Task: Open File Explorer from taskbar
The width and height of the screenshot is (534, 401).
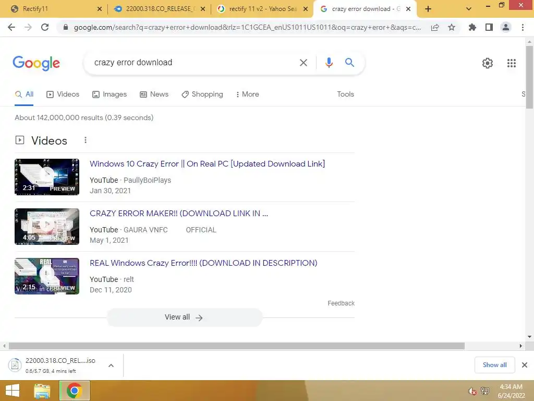Action: point(42,391)
